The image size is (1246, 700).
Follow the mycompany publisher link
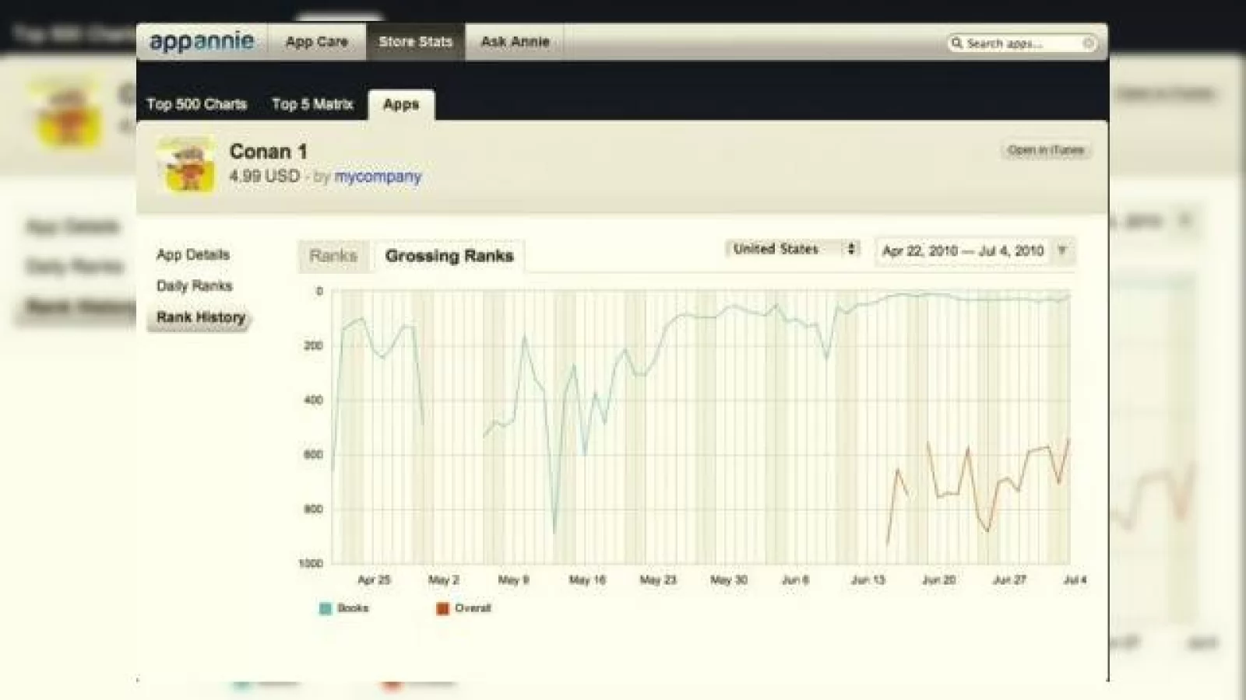[x=378, y=177]
